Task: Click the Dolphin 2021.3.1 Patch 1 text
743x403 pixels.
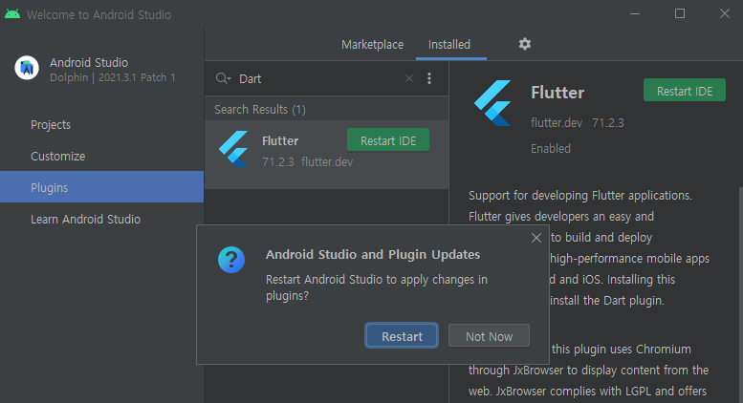Action: [112, 77]
